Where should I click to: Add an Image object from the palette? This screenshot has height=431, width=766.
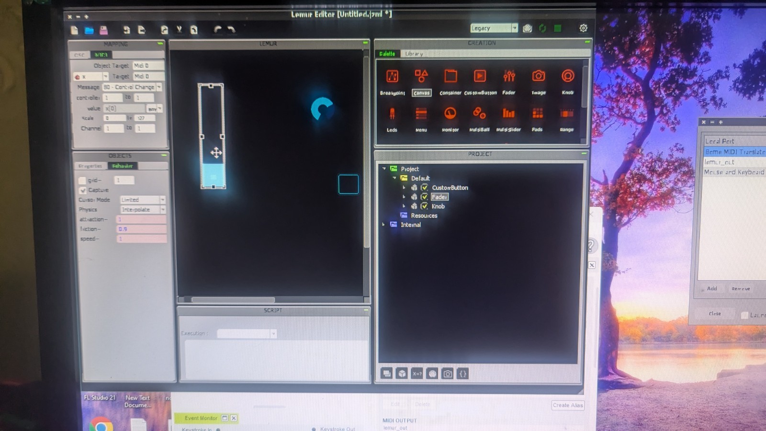[x=539, y=81]
